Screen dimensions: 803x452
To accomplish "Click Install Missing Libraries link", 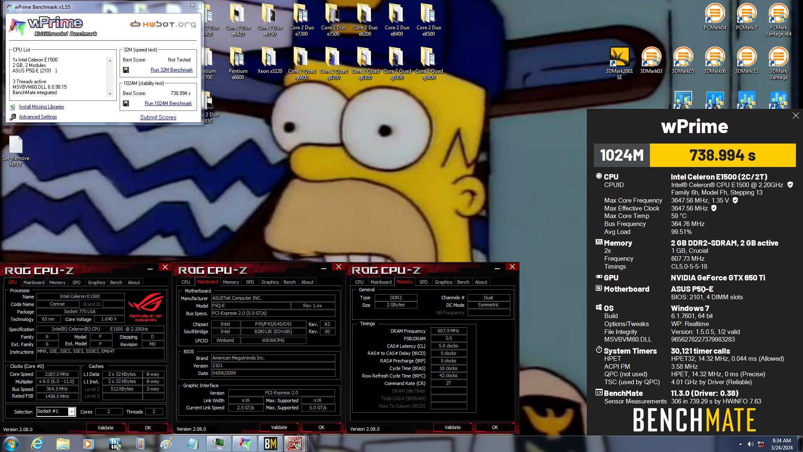I will coord(41,107).
